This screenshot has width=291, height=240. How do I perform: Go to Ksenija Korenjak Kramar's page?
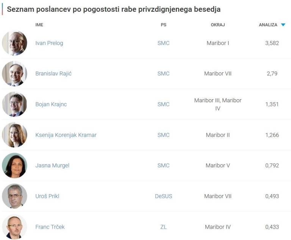coord(66,135)
